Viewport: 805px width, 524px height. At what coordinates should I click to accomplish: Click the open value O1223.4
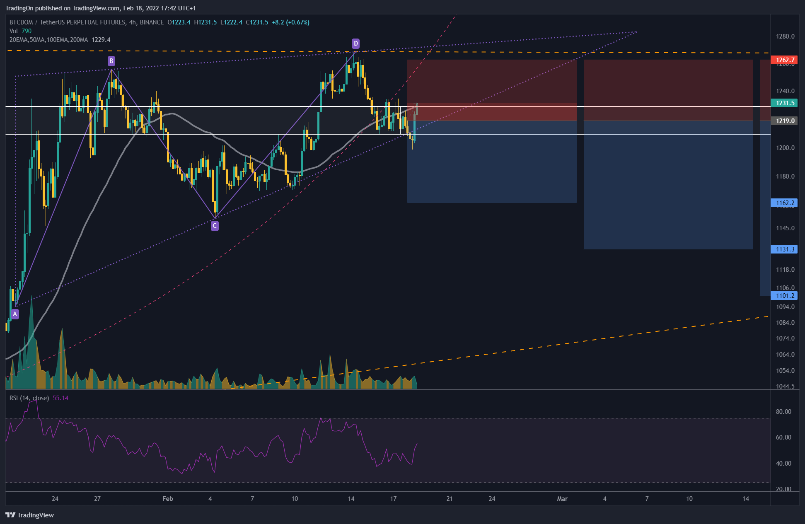pyautogui.click(x=179, y=22)
